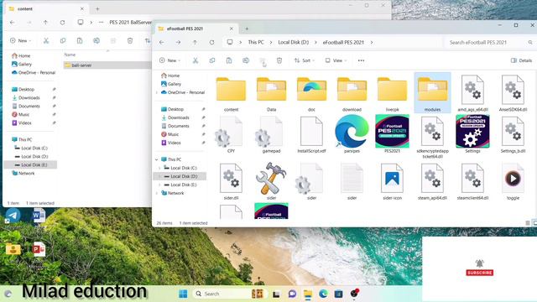537x302 pixels.
Task: Select the InstallScript.vdf file
Action: [311, 134]
